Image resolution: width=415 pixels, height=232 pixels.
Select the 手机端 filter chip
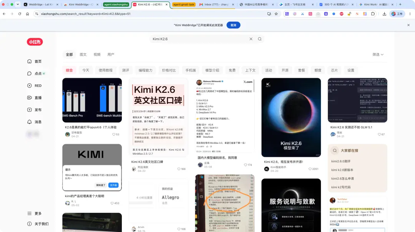coord(191,70)
